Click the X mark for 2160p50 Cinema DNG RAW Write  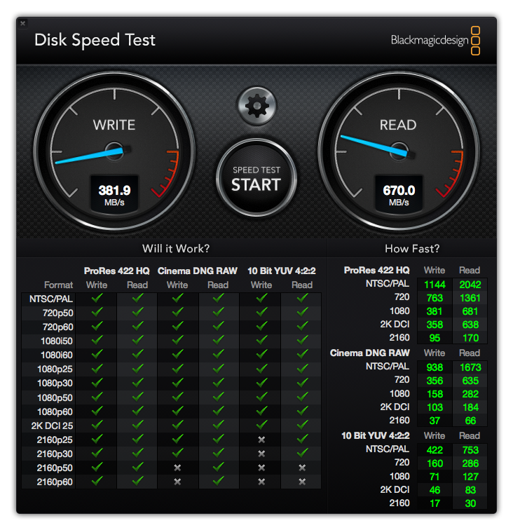point(177,468)
